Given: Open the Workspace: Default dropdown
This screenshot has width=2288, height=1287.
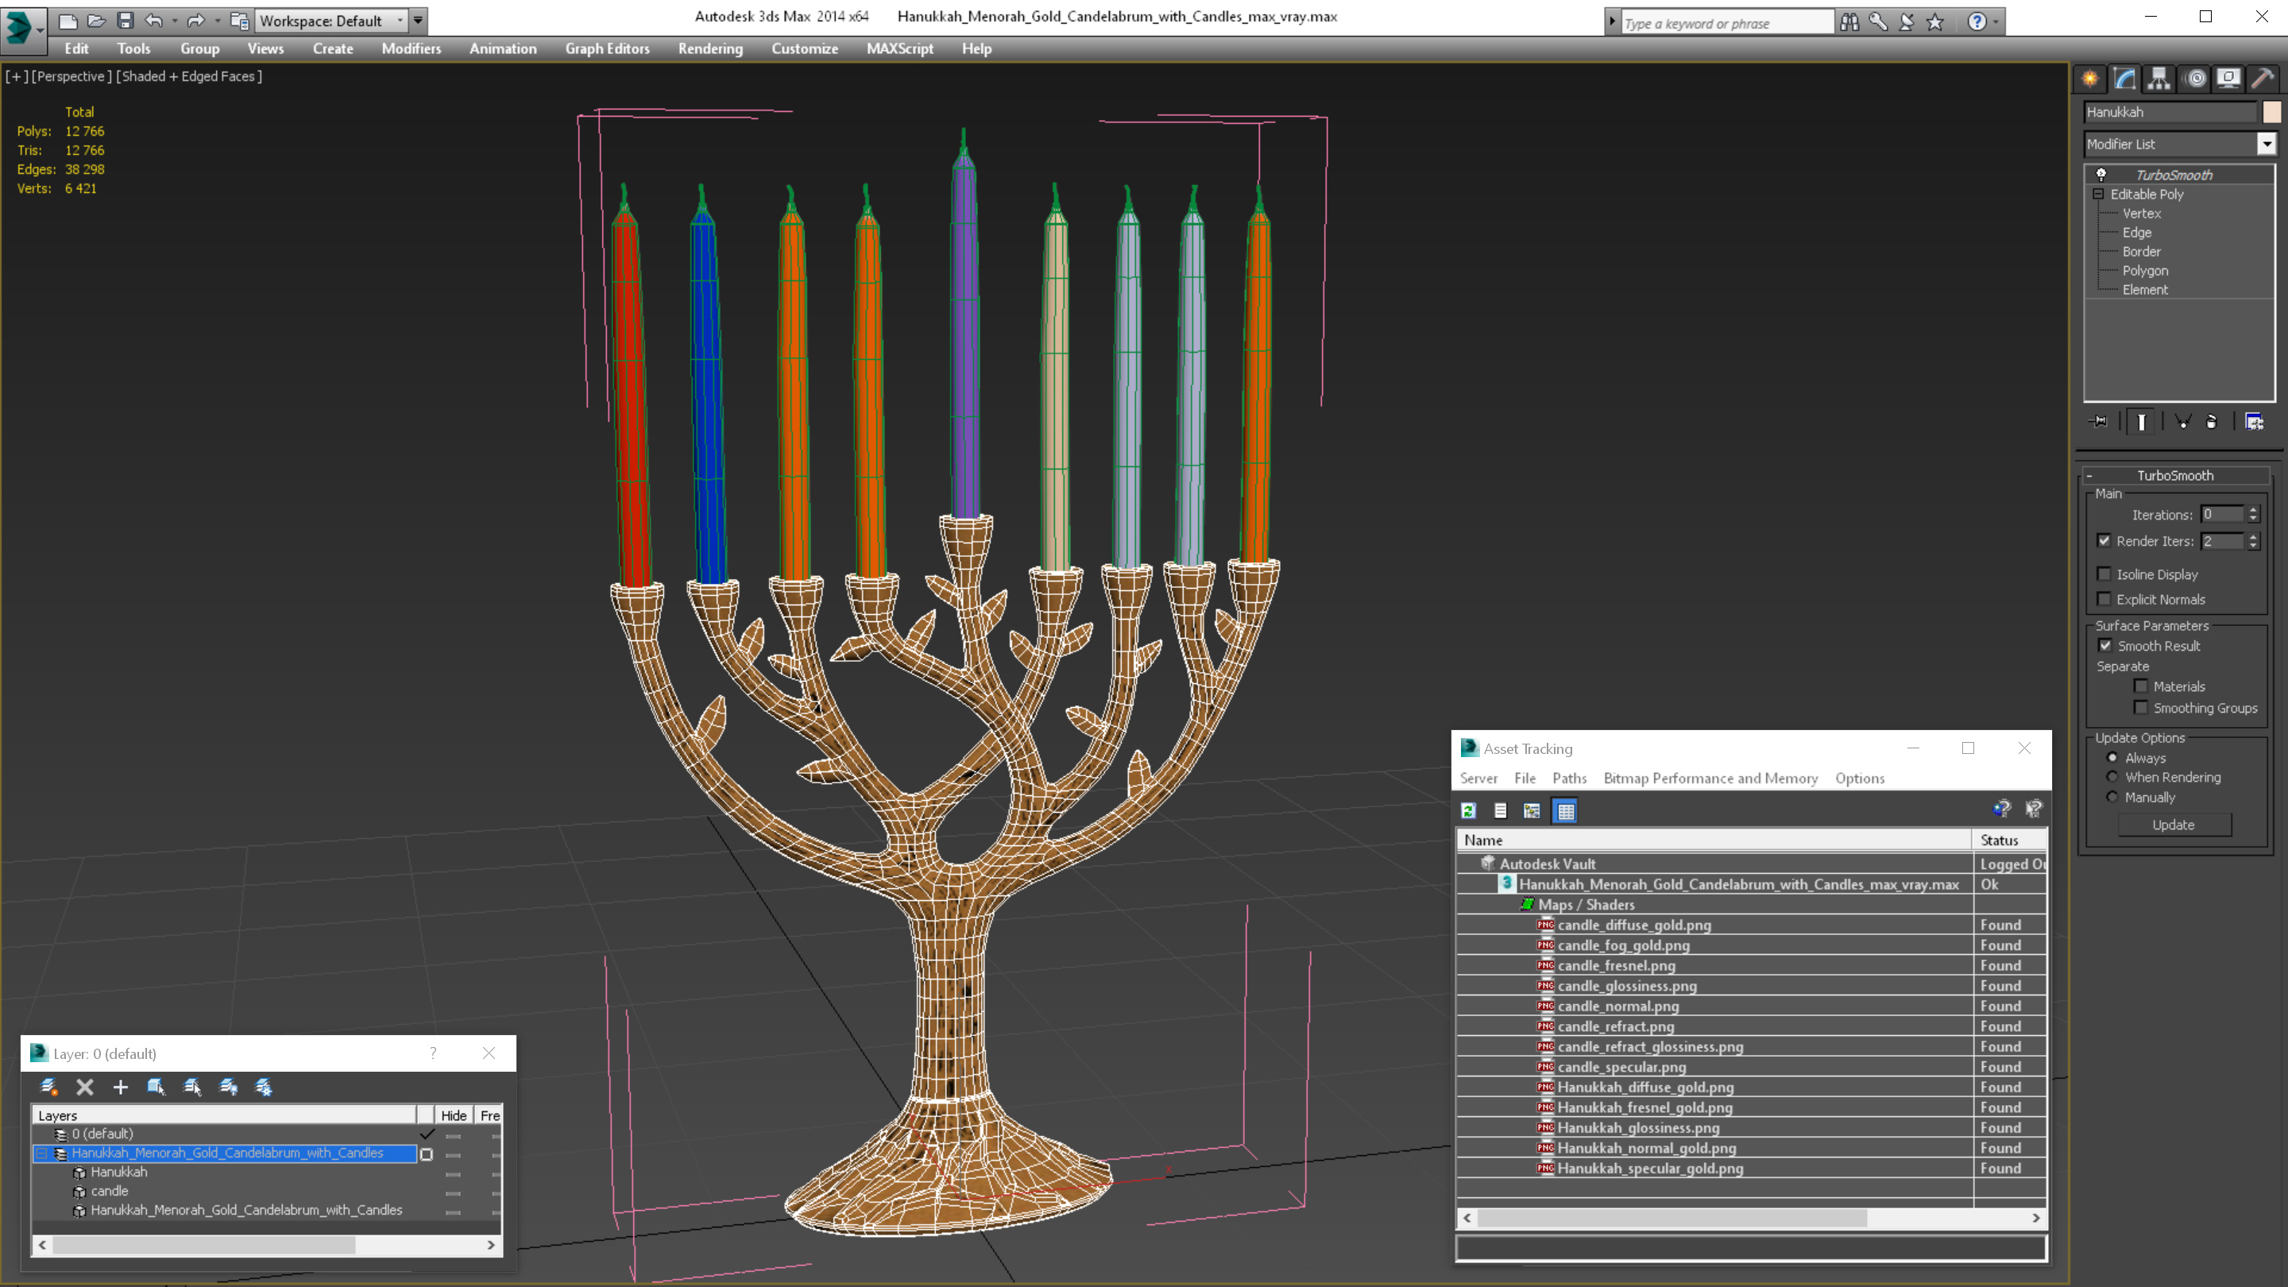Looking at the screenshot, I should (330, 21).
